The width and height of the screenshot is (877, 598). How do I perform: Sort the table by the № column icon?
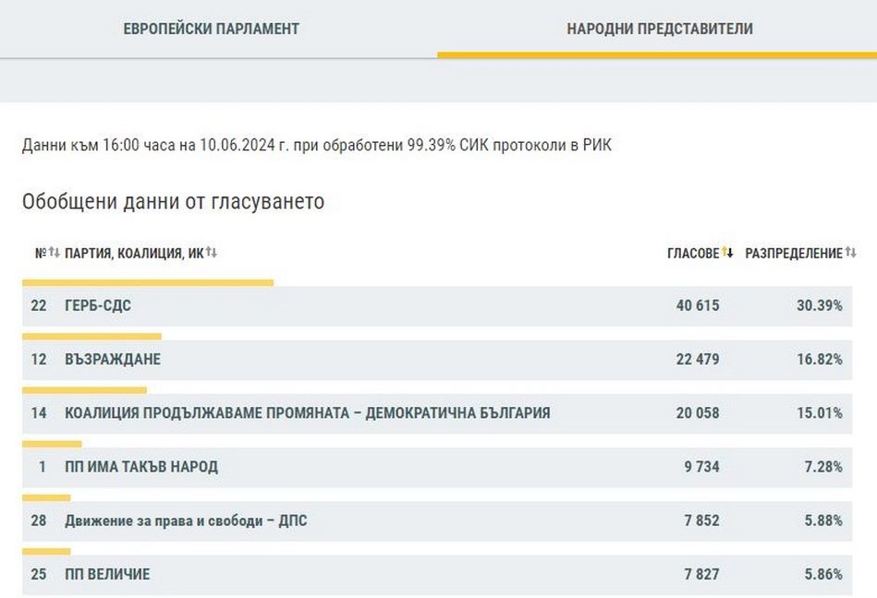[54, 253]
